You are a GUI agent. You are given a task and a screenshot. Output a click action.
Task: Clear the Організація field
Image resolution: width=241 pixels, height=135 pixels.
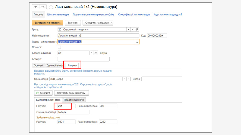click(x=128, y=79)
